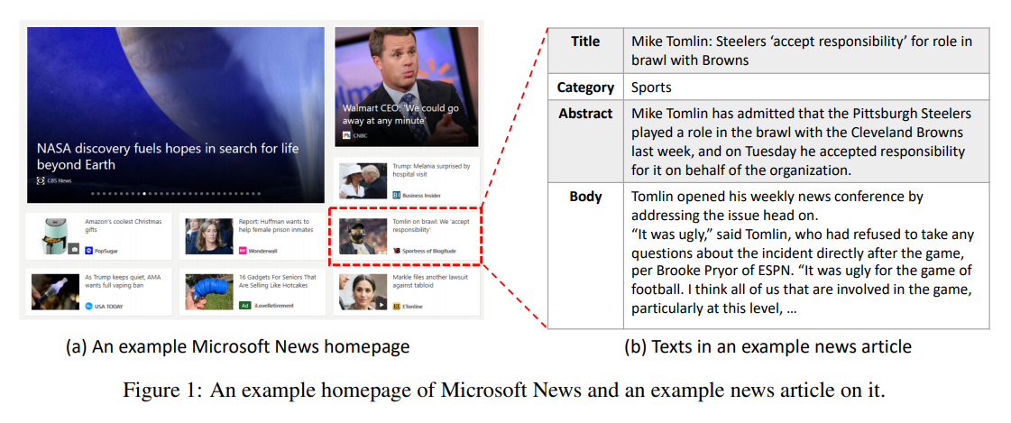This screenshot has height=423, width=1011.
Task: Open 'Amazon's coolest Christmas gifts' headline
Action: click(x=124, y=225)
